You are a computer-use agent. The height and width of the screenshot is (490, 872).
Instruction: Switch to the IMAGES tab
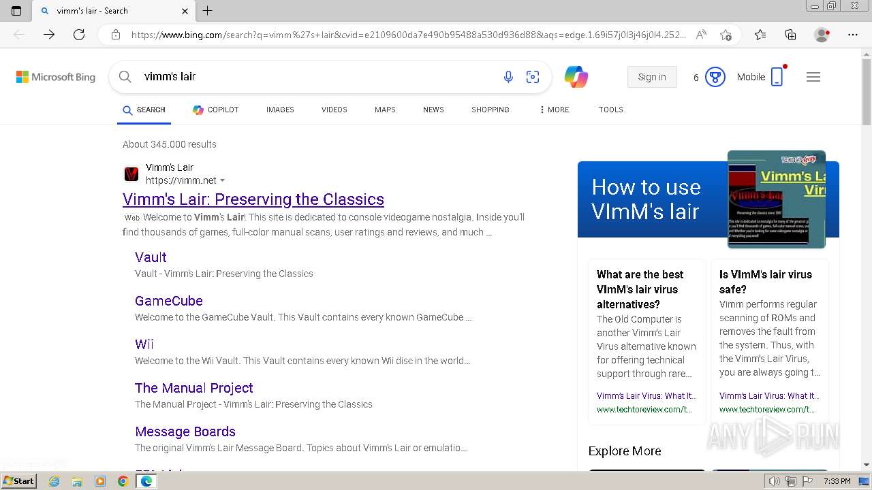(280, 110)
